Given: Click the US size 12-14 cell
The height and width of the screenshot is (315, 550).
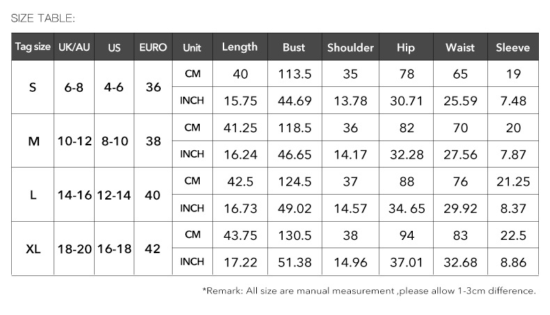Looking at the screenshot, I should [x=114, y=195].
